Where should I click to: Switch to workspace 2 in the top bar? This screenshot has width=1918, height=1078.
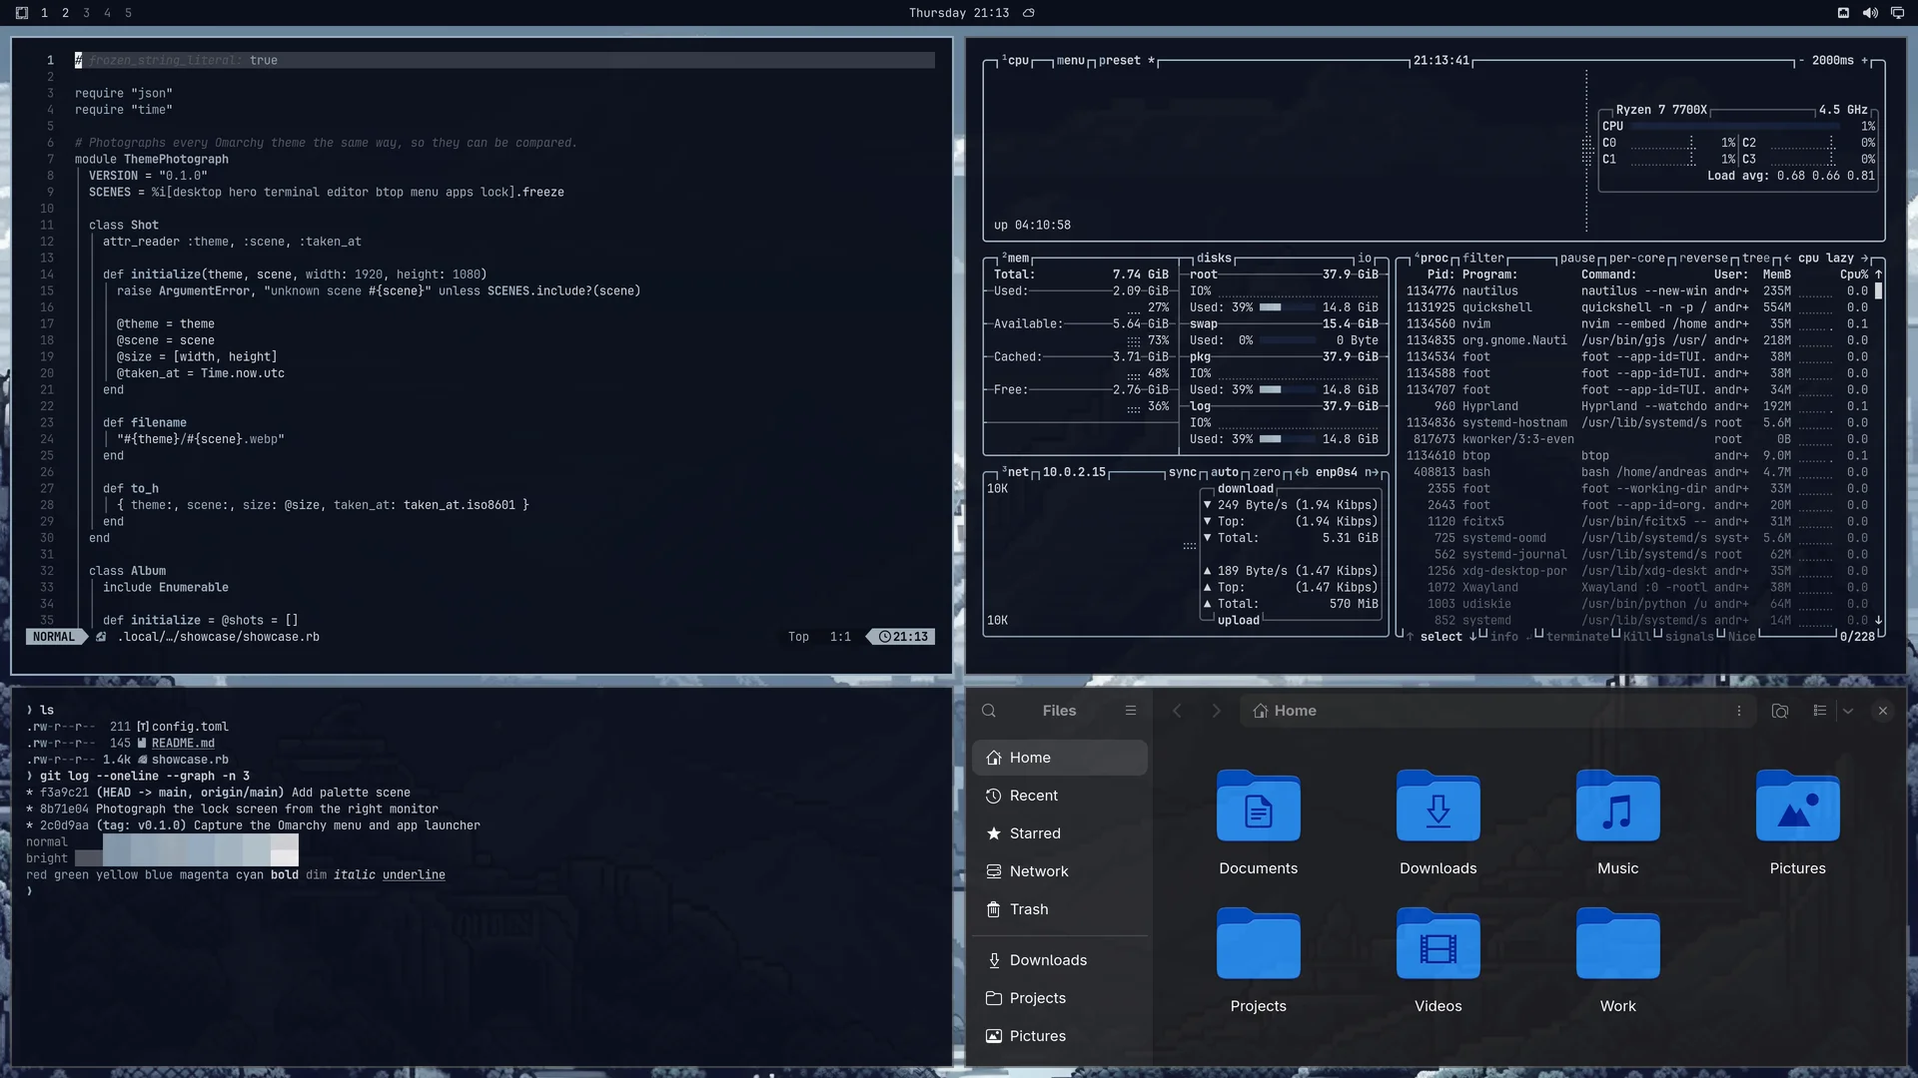(65, 13)
